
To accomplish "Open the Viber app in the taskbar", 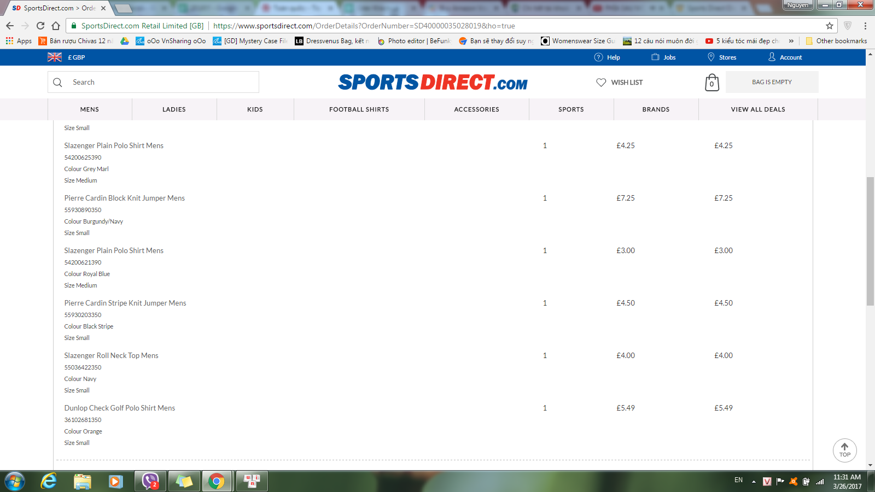I will [150, 481].
